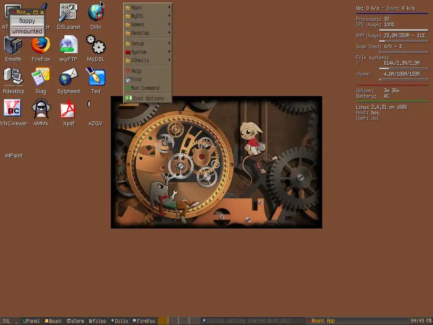This screenshot has height=325, width=433.
Task: Click the "Uptime: 3m 36s" text
Action: (378, 91)
